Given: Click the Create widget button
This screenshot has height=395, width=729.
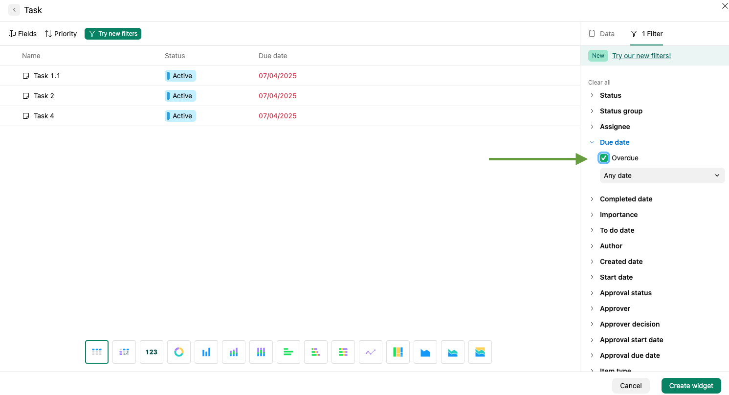Looking at the screenshot, I should [691, 386].
